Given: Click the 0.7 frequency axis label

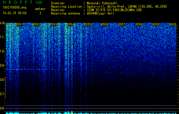Looking at the screenshot, I should (3, 94).
